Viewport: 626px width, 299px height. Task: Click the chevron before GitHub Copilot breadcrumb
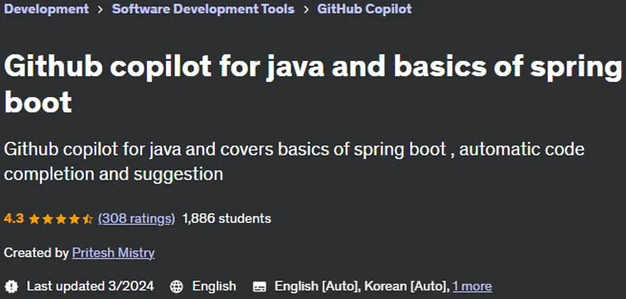[306, 9]
